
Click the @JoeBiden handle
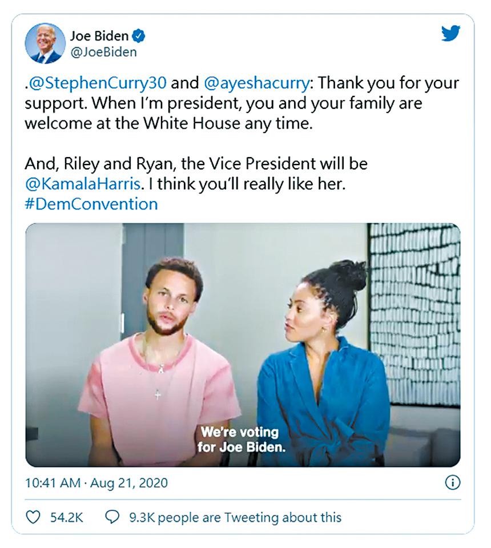[x=103, y=53]
